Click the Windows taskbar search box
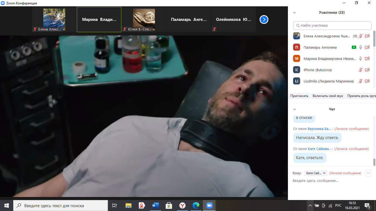The image size is (376, 211). click(x=61, y=206)
